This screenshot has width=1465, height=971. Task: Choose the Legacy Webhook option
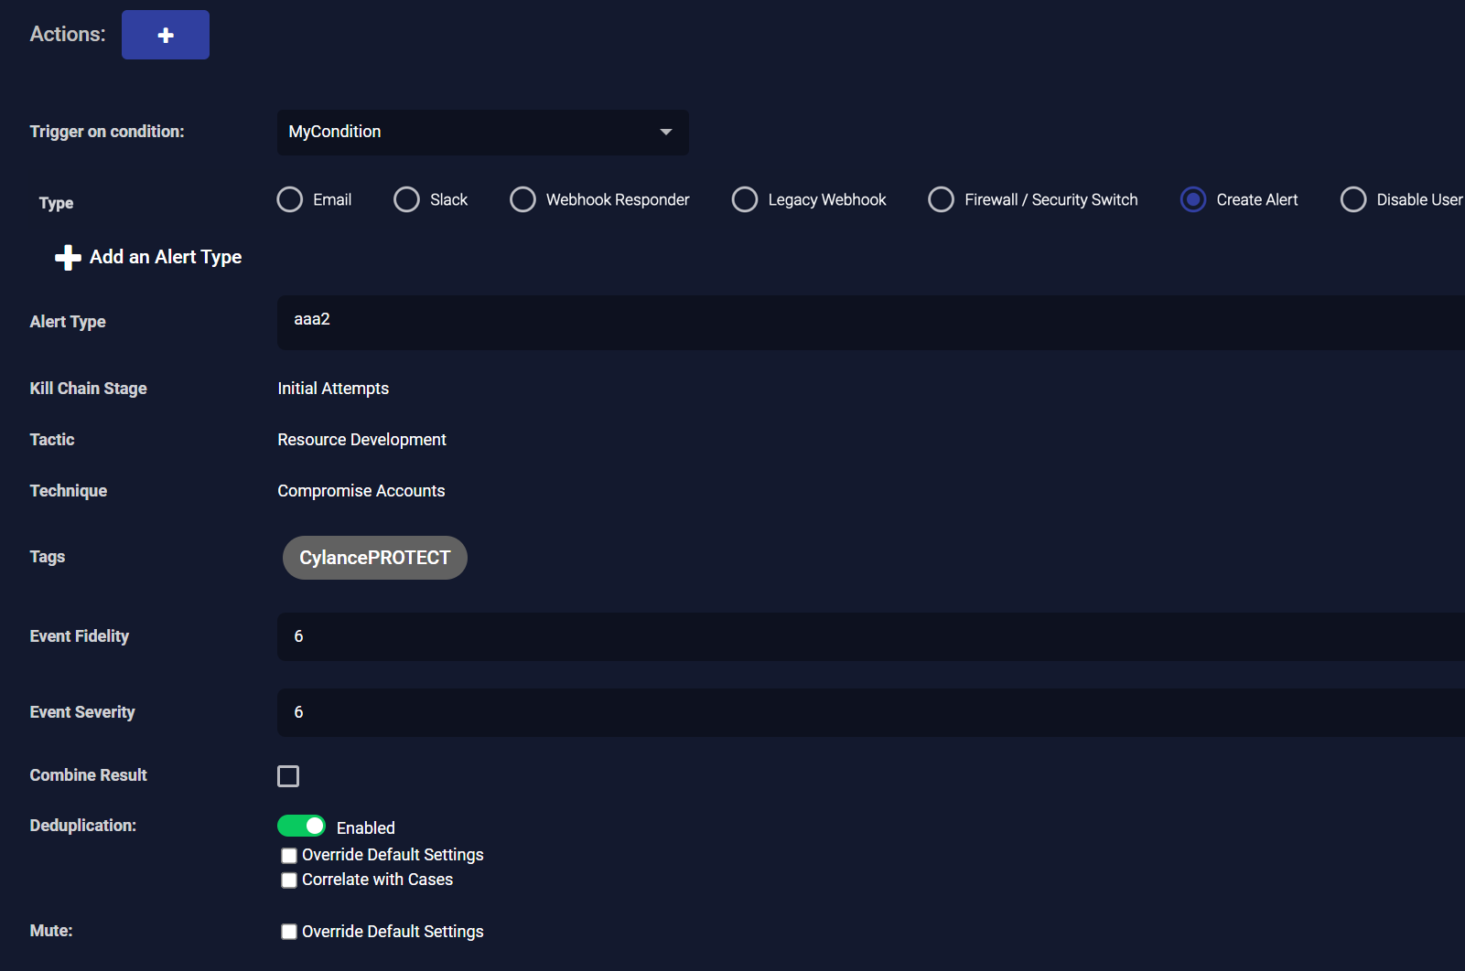pyautogui.click(x=745, y=199)
